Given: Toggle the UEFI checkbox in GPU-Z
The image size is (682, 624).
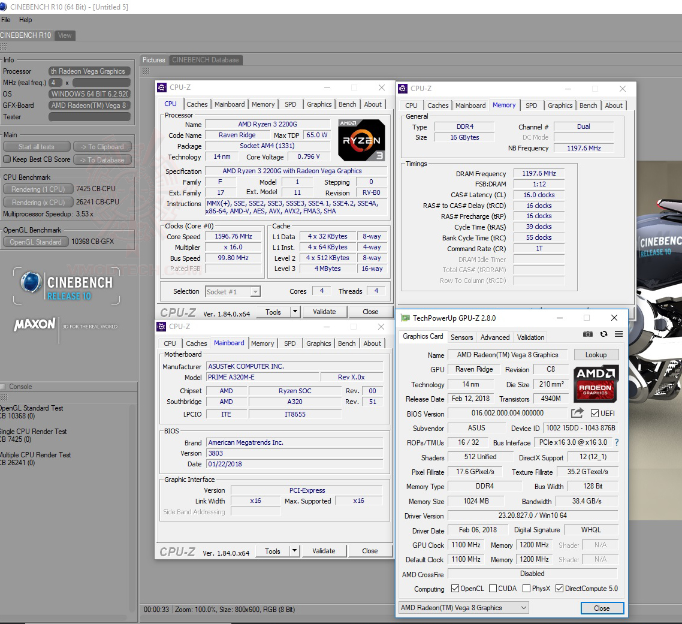Looking at the screenshot, I should click(593, 413).
